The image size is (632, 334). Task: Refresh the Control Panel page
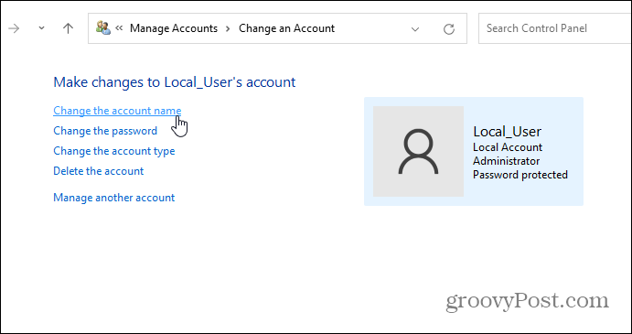pyautogui.click(x=448, y=28)
